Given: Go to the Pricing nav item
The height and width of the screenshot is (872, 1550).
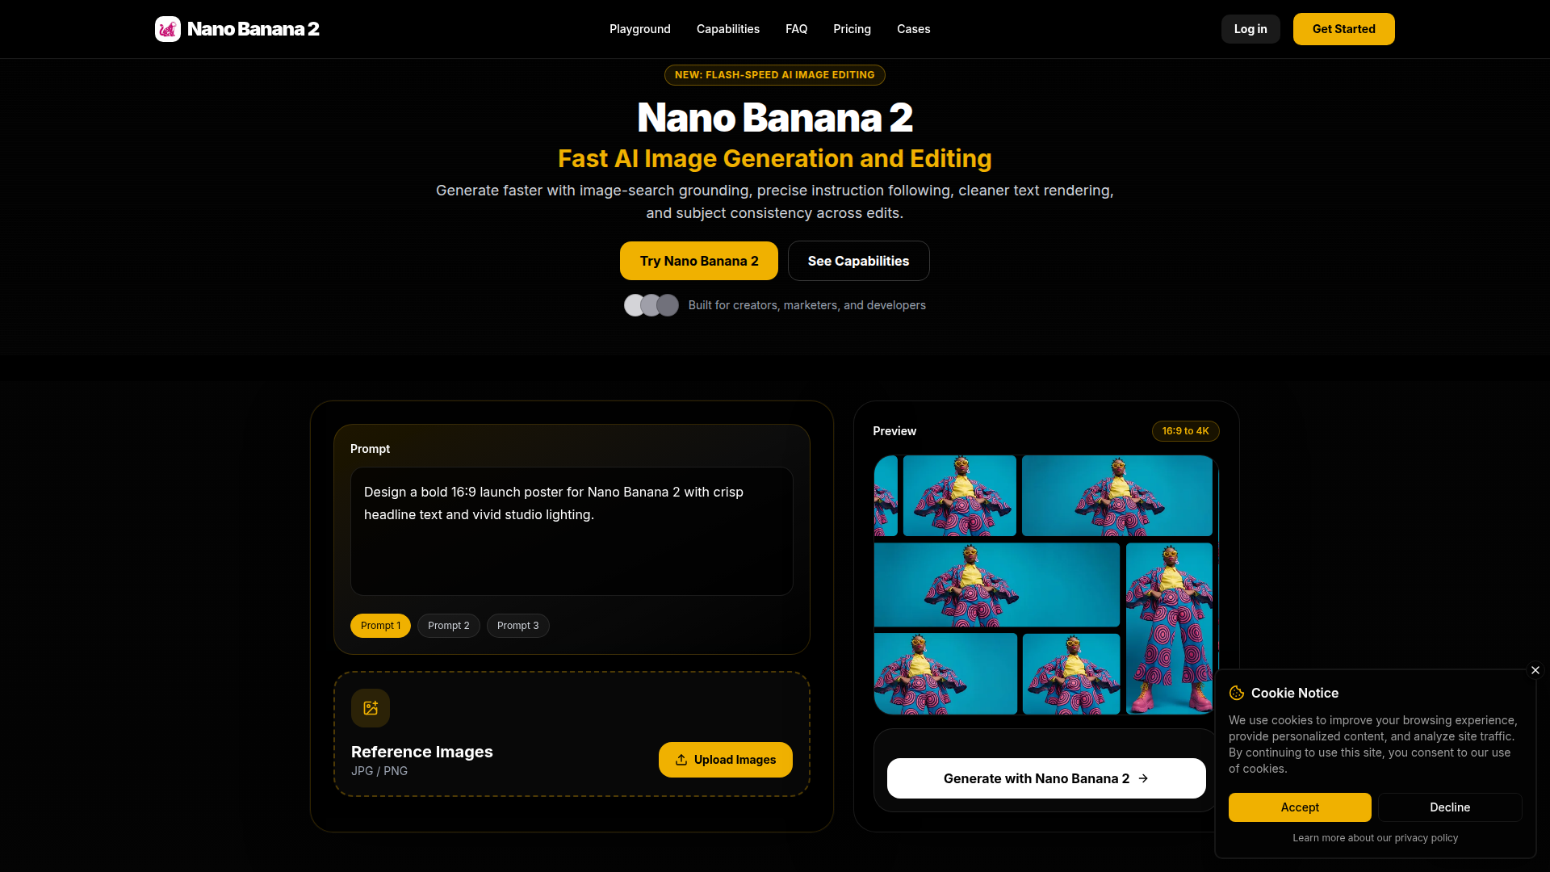Looking at the screenshot, I should coord(852,29).
